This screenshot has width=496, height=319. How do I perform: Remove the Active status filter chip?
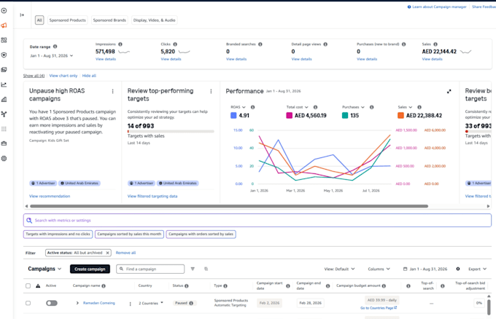pos(107,253)
